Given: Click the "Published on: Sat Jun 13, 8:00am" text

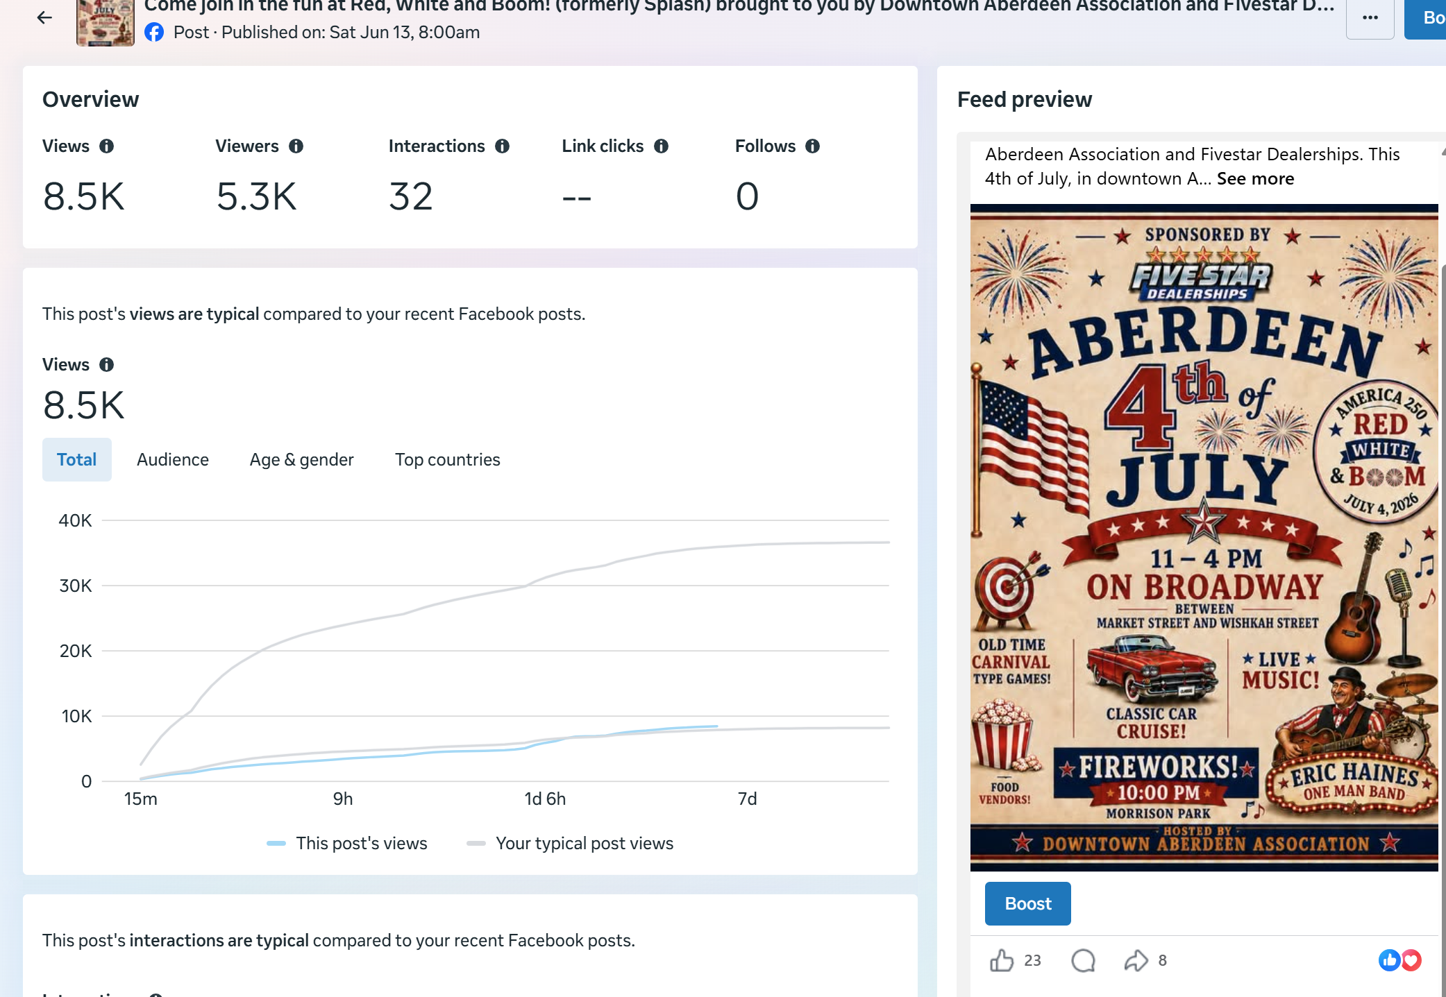Looking at the screenshot, I should (351, 33).
